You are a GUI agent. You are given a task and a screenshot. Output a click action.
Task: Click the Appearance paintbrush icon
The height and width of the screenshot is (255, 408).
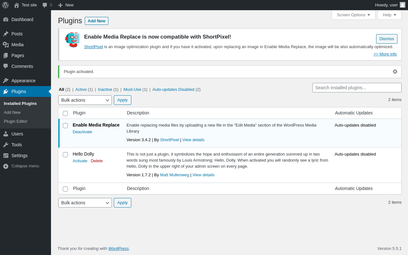coord(6,81)
